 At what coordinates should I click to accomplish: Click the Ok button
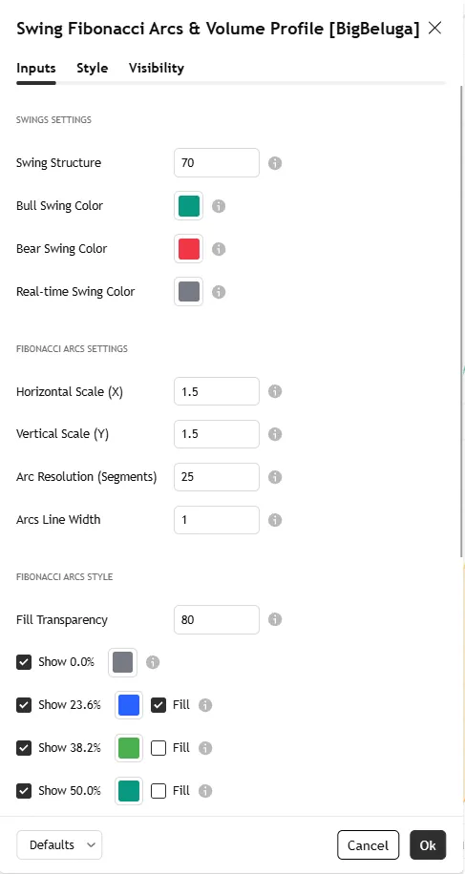tap(428, 845)
